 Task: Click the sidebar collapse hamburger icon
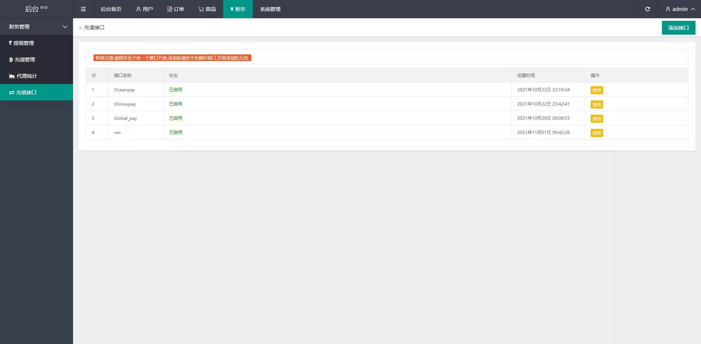pos(83,9)
